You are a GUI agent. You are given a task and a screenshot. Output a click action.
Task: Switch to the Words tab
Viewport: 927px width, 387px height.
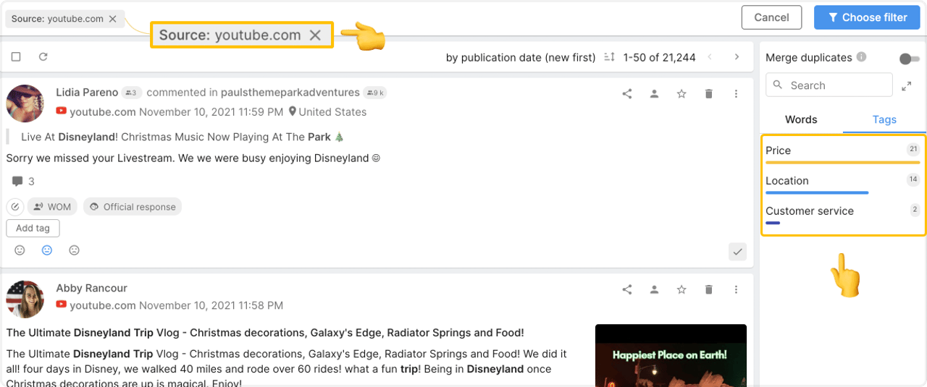coord(801,119)
